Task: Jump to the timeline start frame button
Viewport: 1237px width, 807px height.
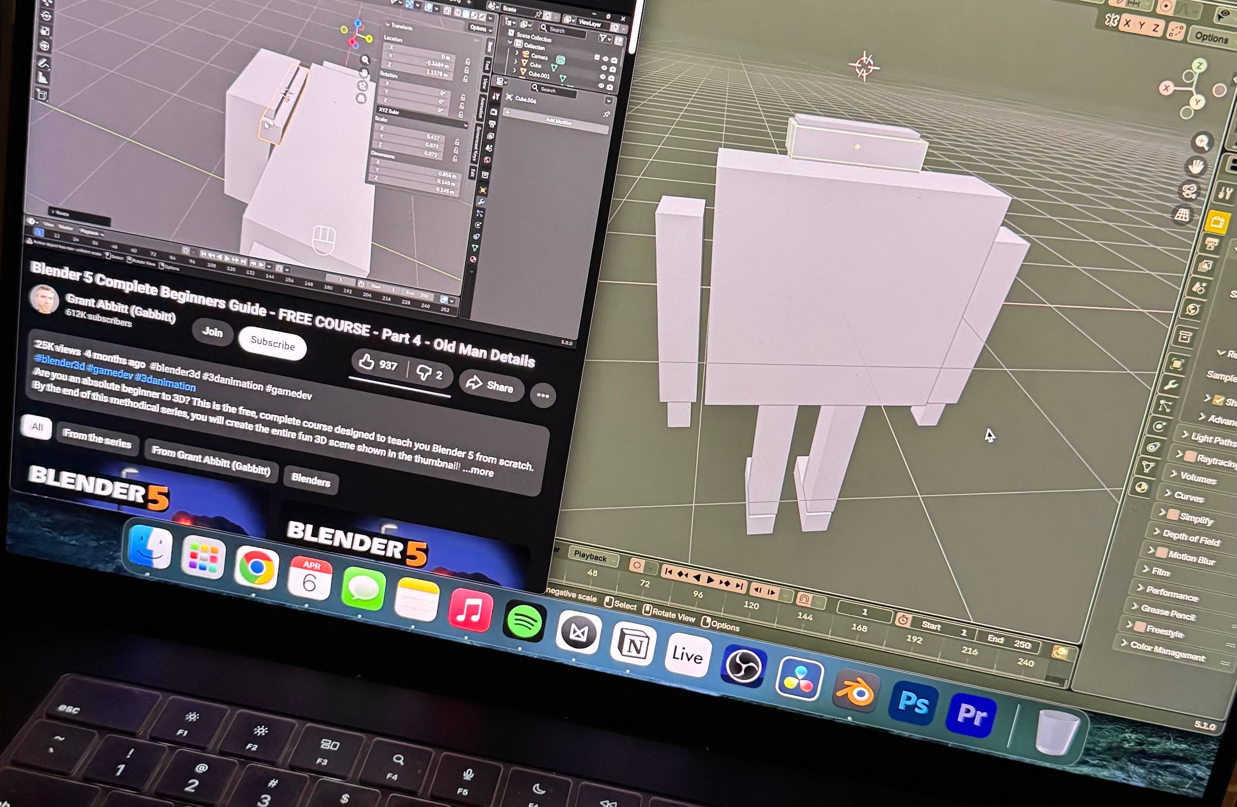Action: 669,571
